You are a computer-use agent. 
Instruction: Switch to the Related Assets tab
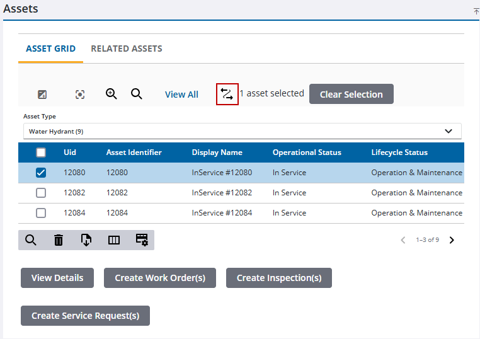click(127, 49)
